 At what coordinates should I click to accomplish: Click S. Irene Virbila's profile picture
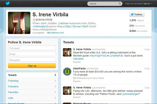click(19, 23)
